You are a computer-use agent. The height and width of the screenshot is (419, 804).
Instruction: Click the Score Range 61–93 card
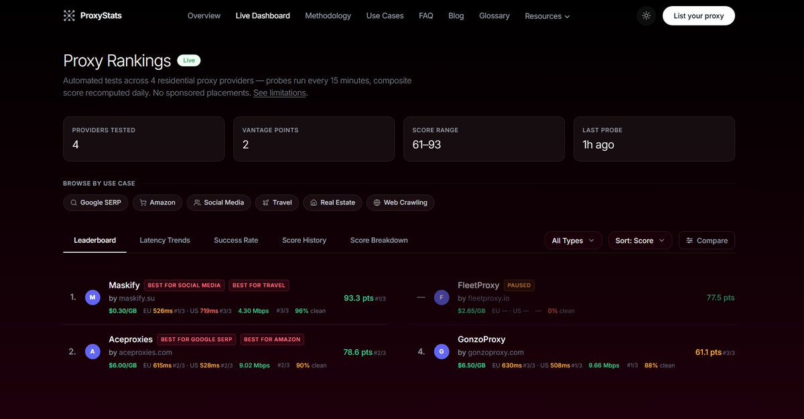coord(484,139)
